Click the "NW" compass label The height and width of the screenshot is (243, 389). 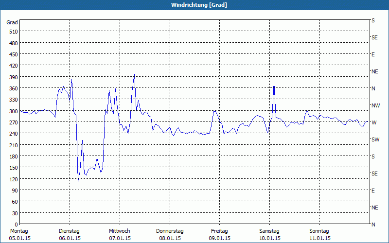375,105
